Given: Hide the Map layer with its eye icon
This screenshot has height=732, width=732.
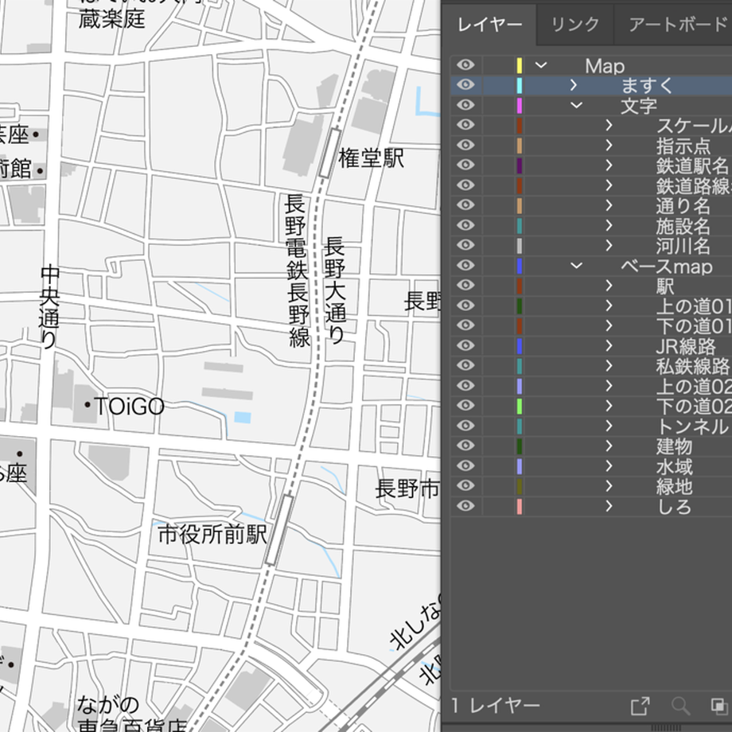Looking at the screenshot, I should [465, 65].
